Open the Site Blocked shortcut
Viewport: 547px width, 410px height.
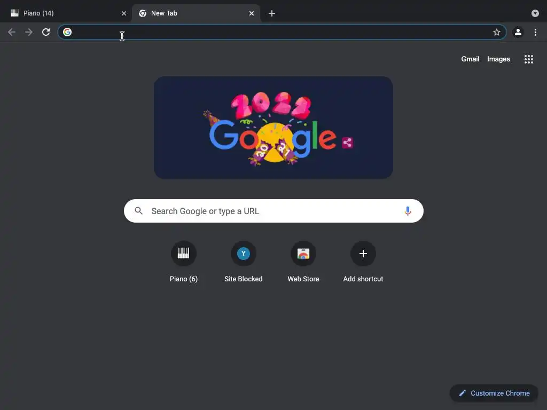(x=244, y=262)
